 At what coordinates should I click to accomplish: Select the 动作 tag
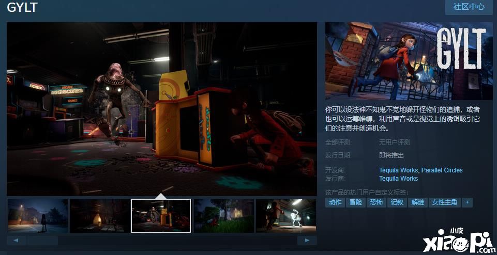click(x=335, y=202)
